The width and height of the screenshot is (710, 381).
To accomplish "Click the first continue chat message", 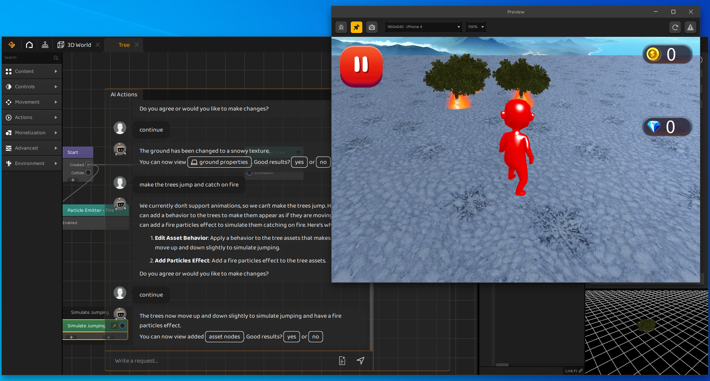I will (x=151, y=130).
